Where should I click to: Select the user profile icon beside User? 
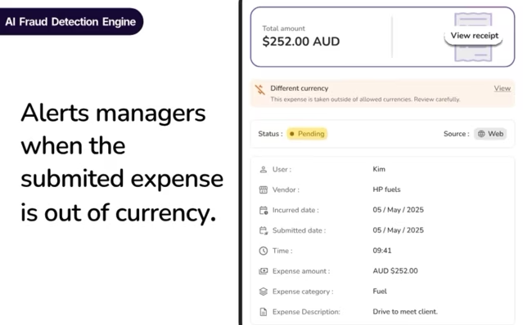264,170
